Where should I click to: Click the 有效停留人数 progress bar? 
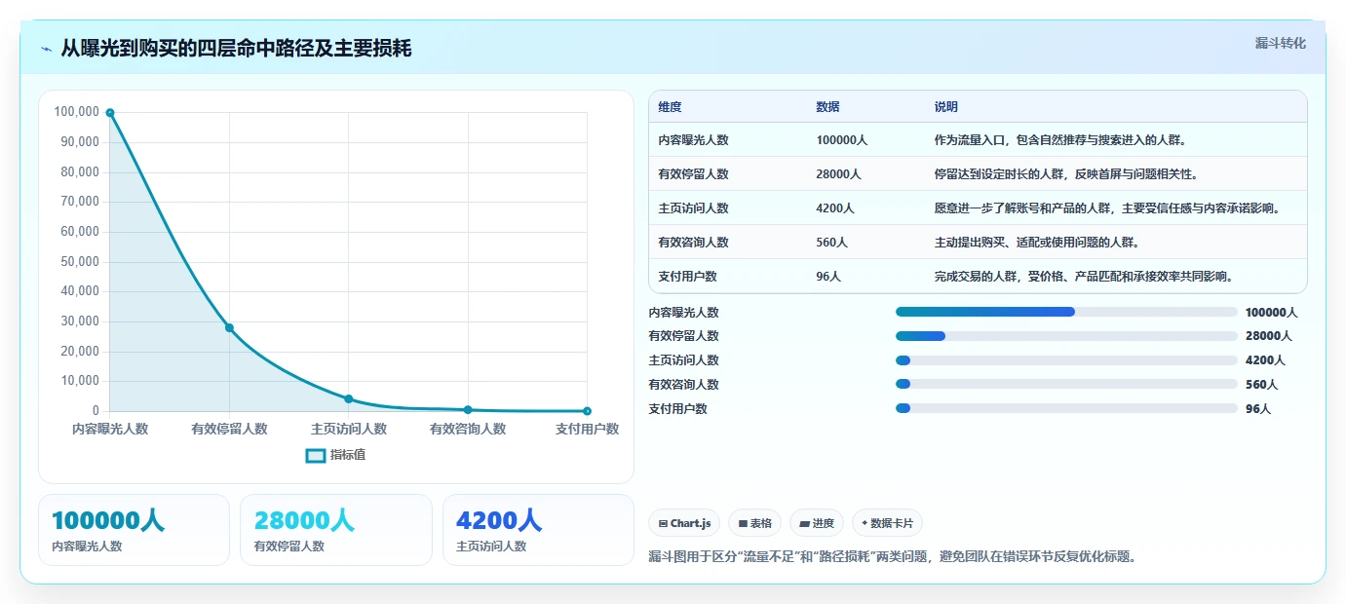pos(1066,336)
